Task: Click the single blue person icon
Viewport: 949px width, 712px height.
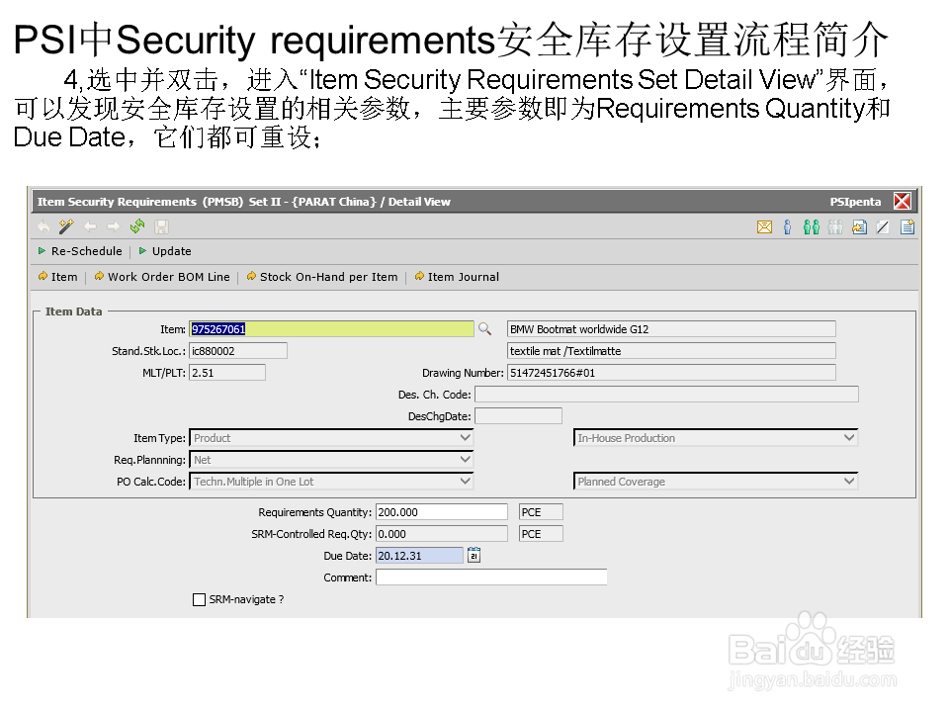Action: click(788, 227)
